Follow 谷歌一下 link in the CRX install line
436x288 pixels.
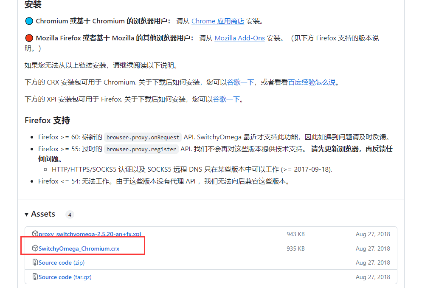pyautogui.click(x=240, y=82)
